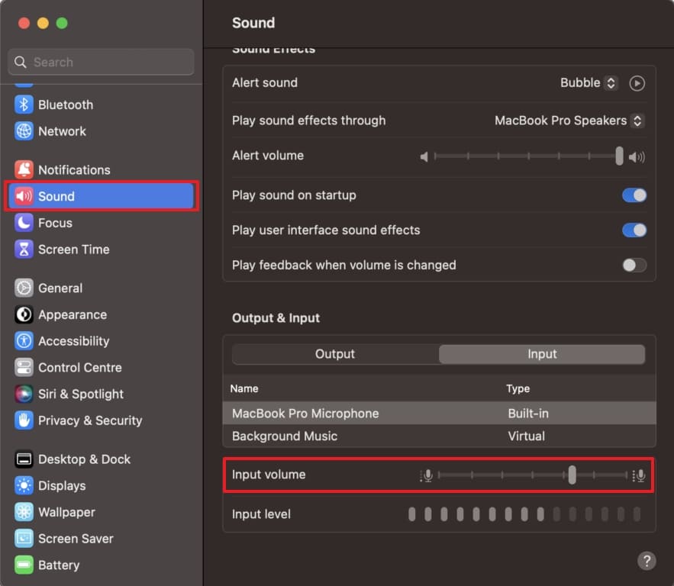Open Displays settings

(101, 485)
